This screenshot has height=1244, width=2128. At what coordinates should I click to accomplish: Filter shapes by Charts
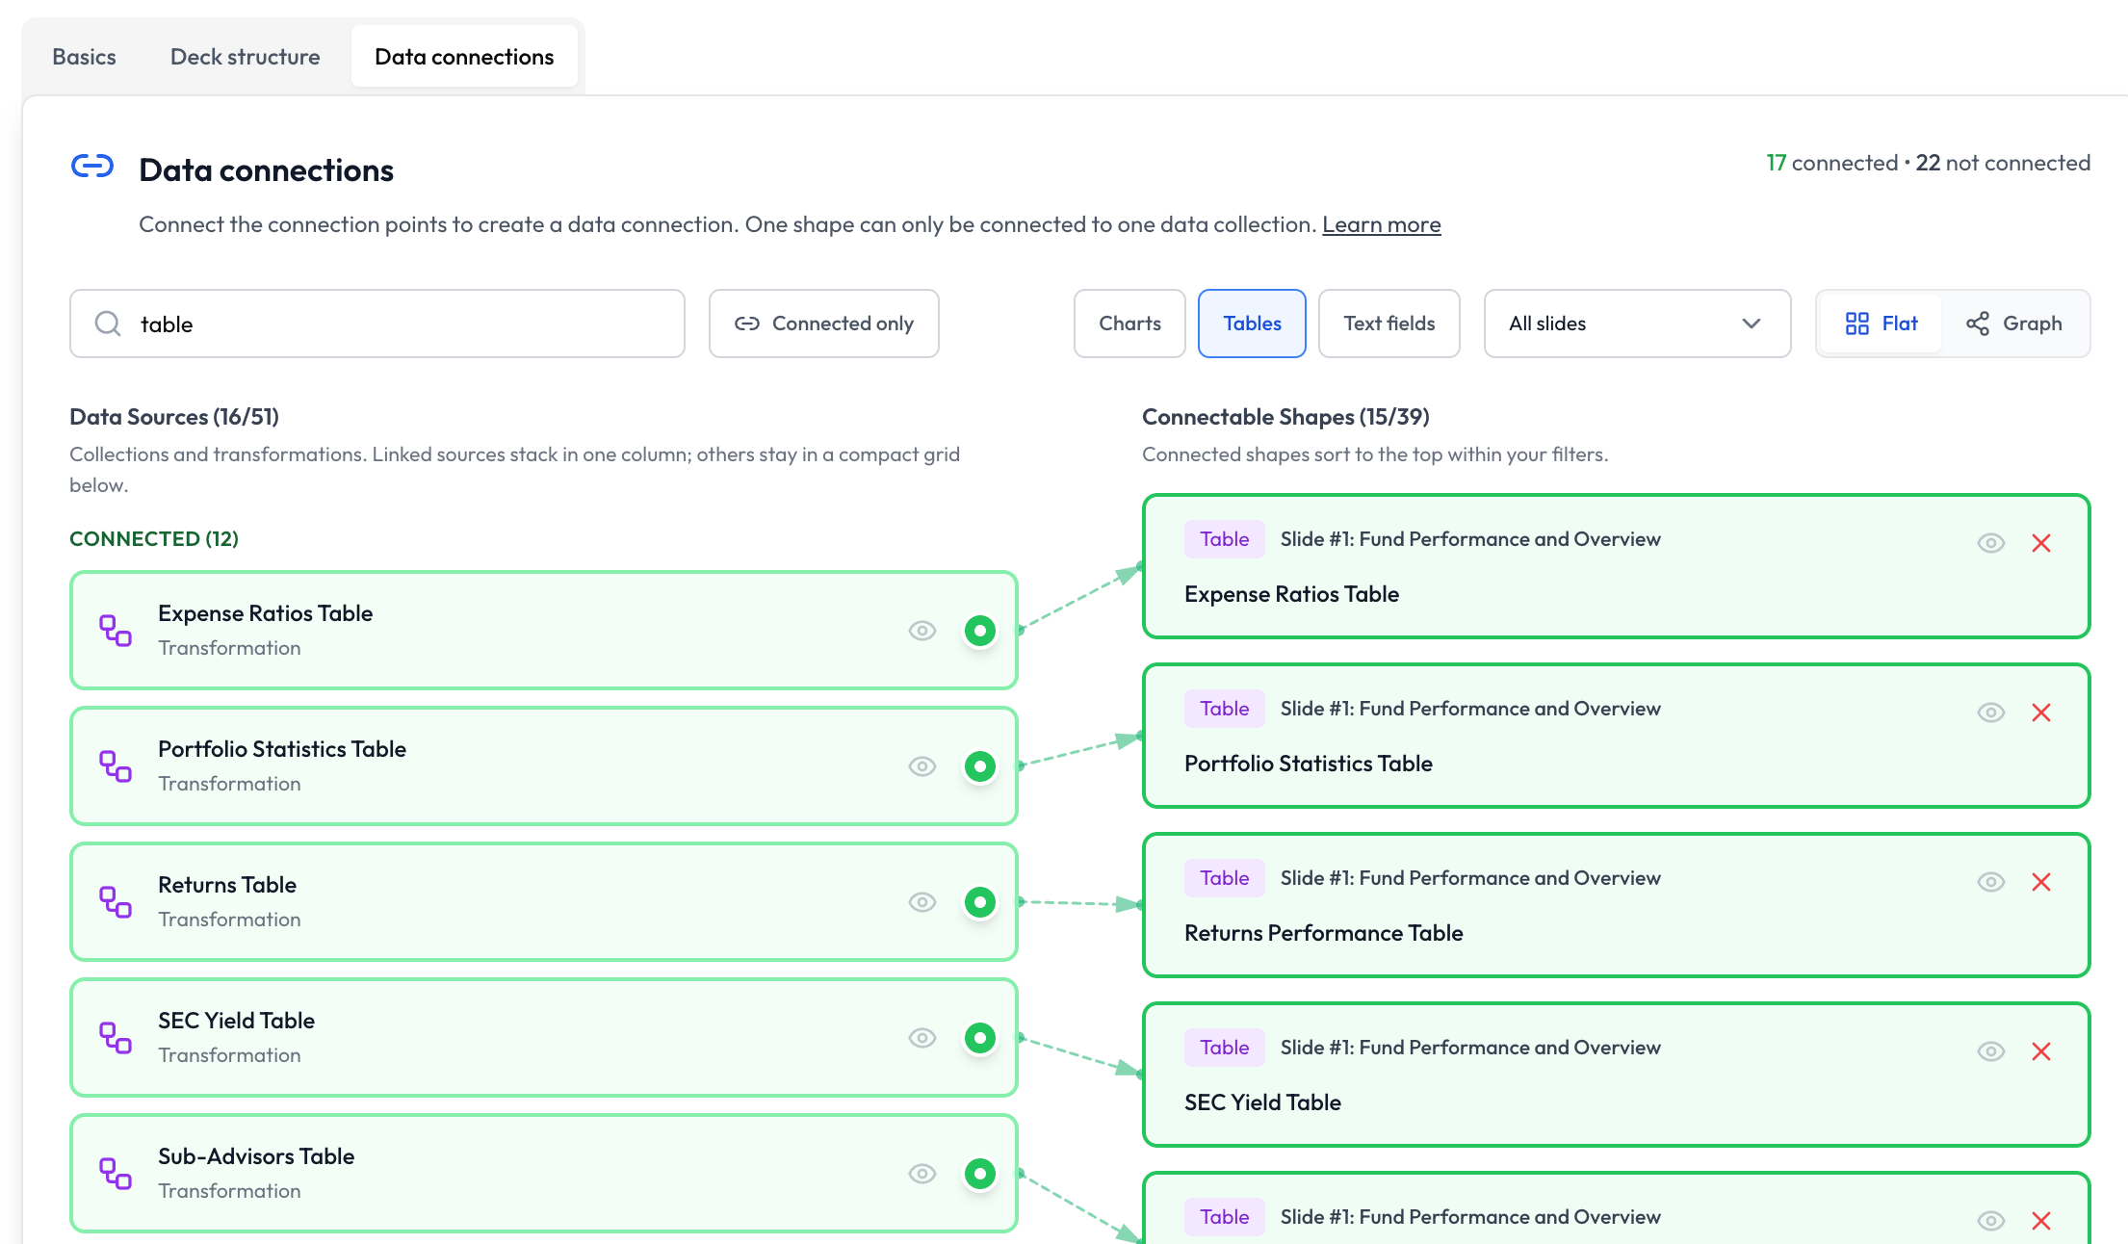pyautogui.click(x=1129, y=324)
